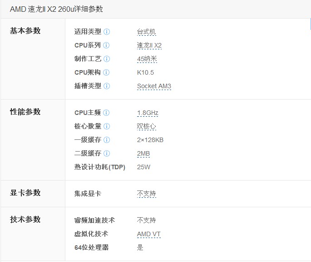This screenshot has height=262, width=311.
Task: Click info icon beside 制作工艺
Action: click(x=107, y=59)
